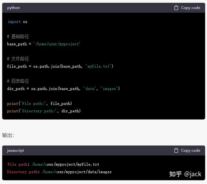Screen dimensions: 207x184
Task: Click the 'myfile.txt' string literal
Action: click(x=98, y=66)
